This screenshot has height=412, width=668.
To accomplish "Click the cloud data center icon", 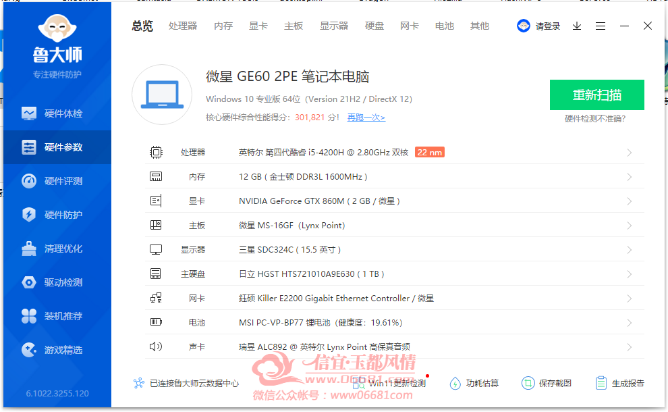I will (x=139, y=383).
